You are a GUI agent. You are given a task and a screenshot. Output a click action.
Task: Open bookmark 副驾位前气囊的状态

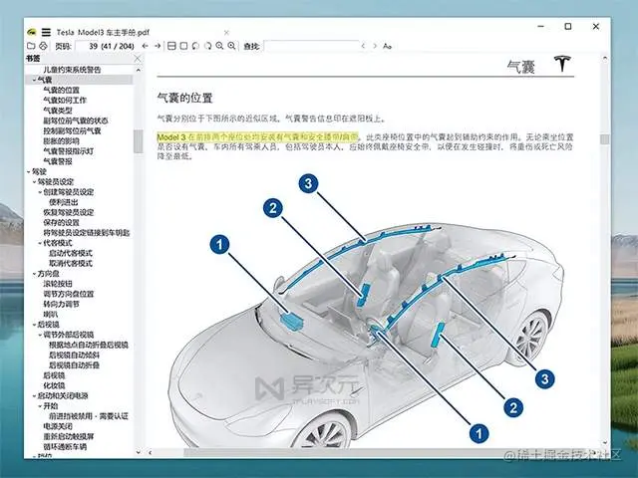coord(76,120)
